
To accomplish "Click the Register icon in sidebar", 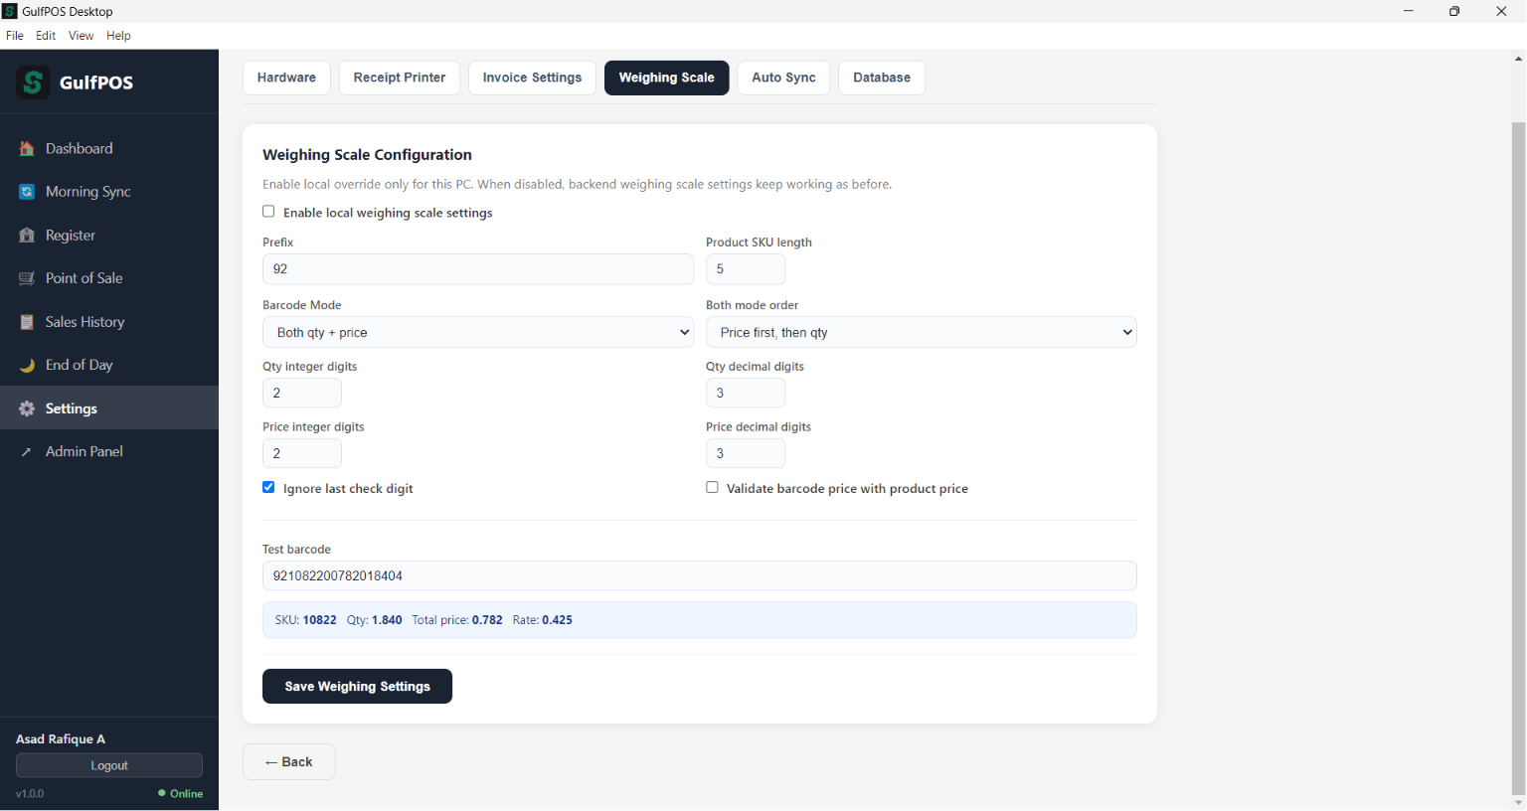I will [27, 236].
